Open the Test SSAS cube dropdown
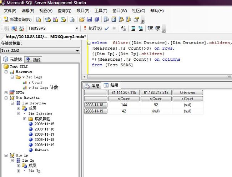 pyautogui.click(x=40, y=51)
